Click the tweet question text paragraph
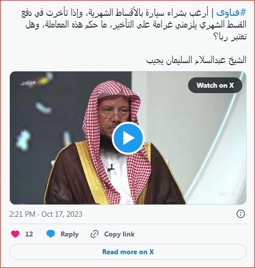 (x=134, y=25)
